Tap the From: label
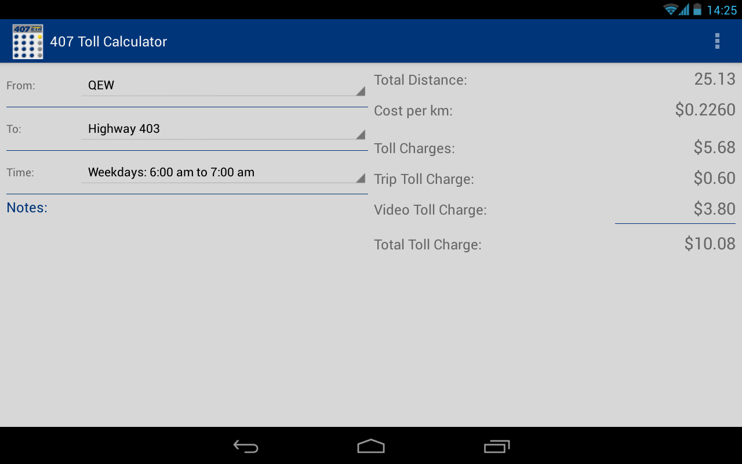This screenshot has width=742, height=464. tap(21, 86)
